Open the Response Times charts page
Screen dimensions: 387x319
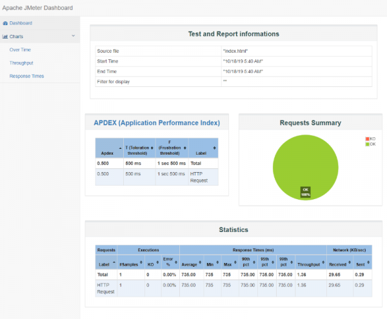click(26, 76)
